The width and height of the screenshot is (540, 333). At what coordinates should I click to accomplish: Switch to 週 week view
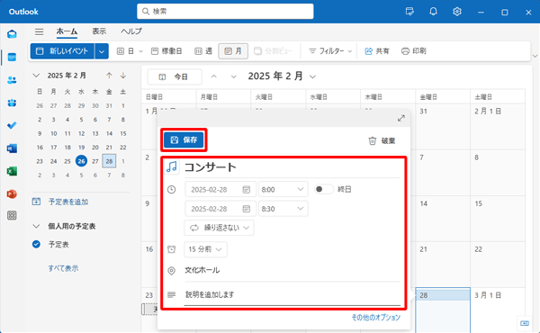point(203,51)
